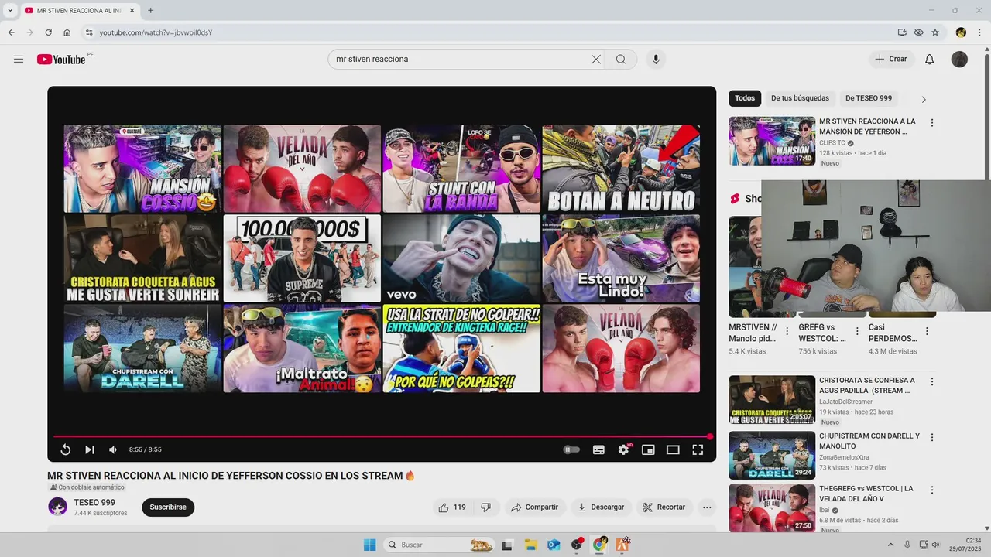Viewport: 991px width, 557px height.
Task: Open Outlook from taskbar
Action: (554, 545)
